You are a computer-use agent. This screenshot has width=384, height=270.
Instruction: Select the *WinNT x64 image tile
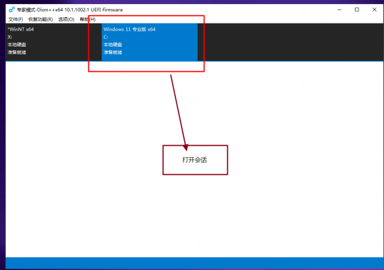point(53,42)
